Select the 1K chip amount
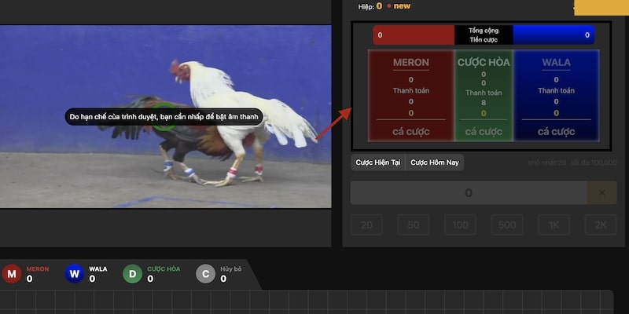The height and width of the screenshot is (314, 629). (554, 225)
